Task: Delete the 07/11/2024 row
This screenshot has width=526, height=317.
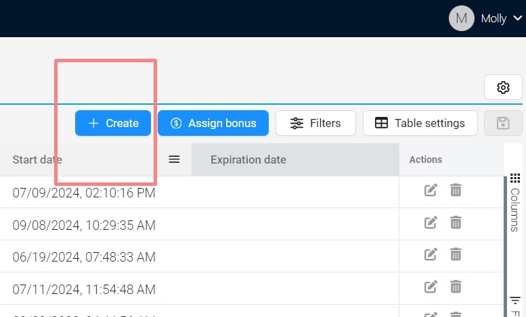Action: pos(456,287)
